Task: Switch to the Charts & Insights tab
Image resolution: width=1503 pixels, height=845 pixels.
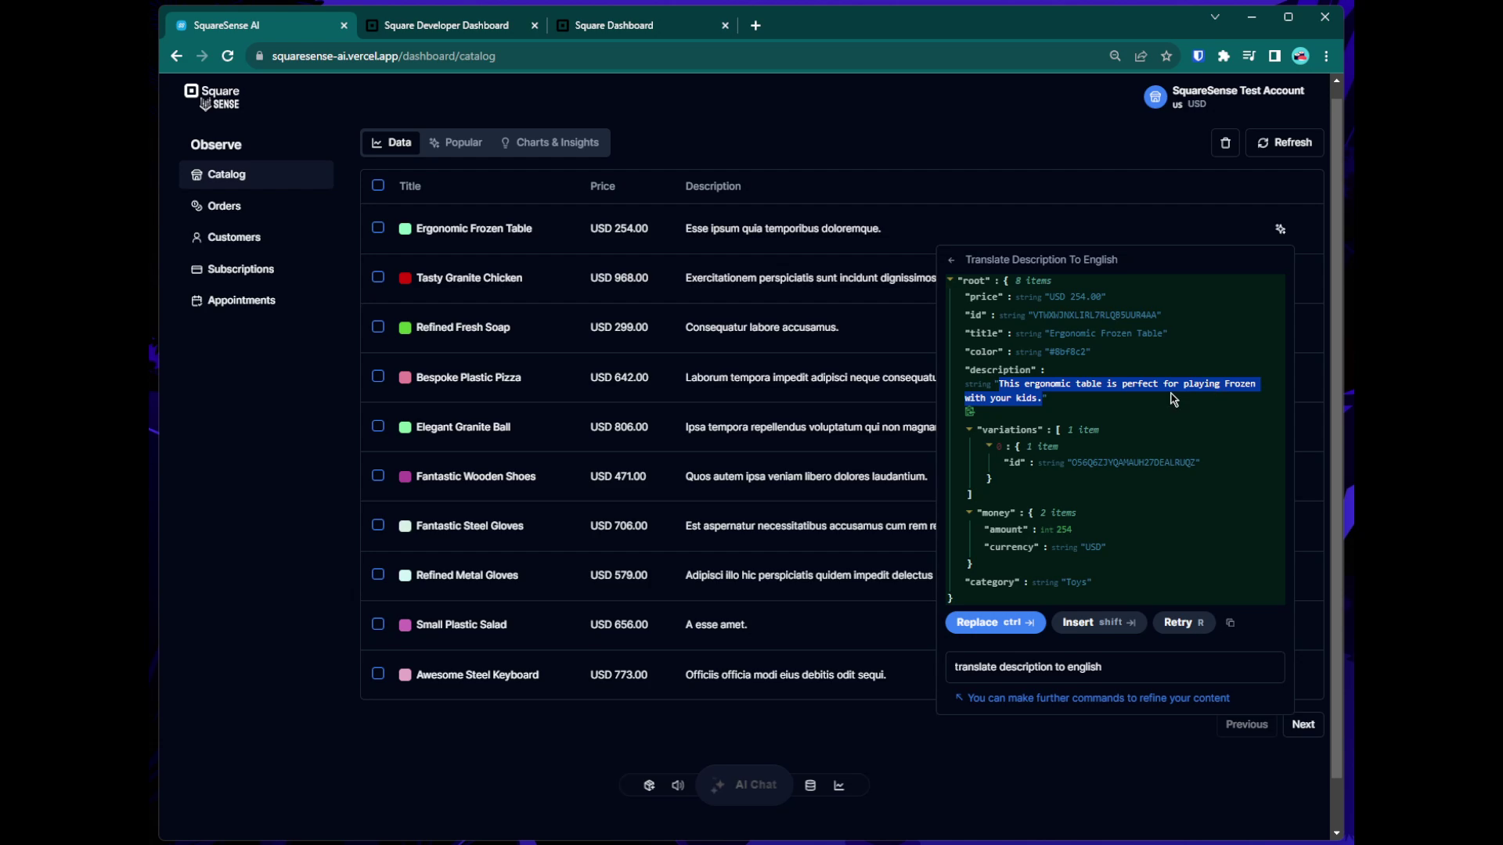Action: pos(550,142)
